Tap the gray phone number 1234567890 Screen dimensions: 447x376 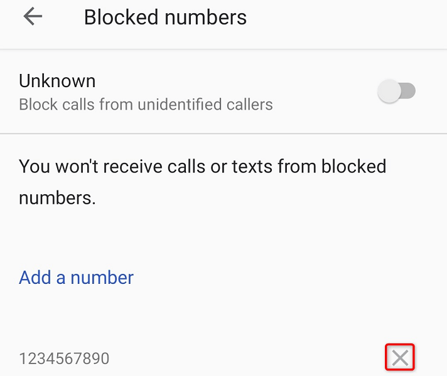click(x=64, y=358)
